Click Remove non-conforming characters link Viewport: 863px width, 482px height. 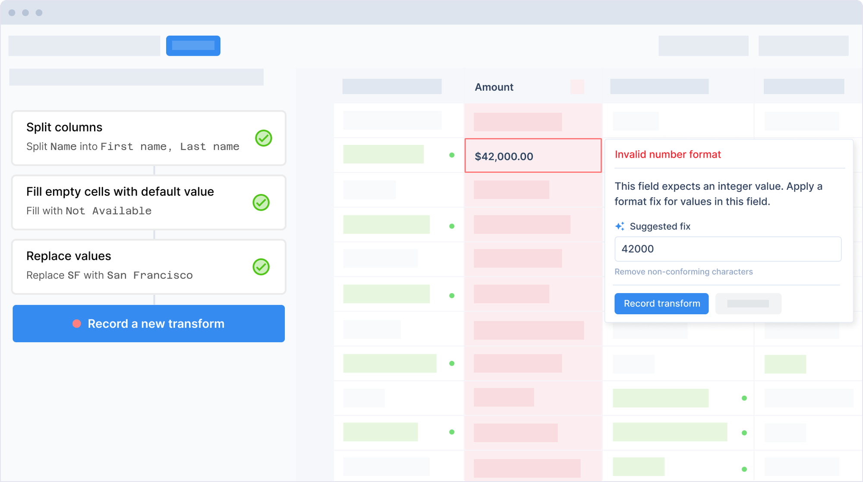(683, 272)
